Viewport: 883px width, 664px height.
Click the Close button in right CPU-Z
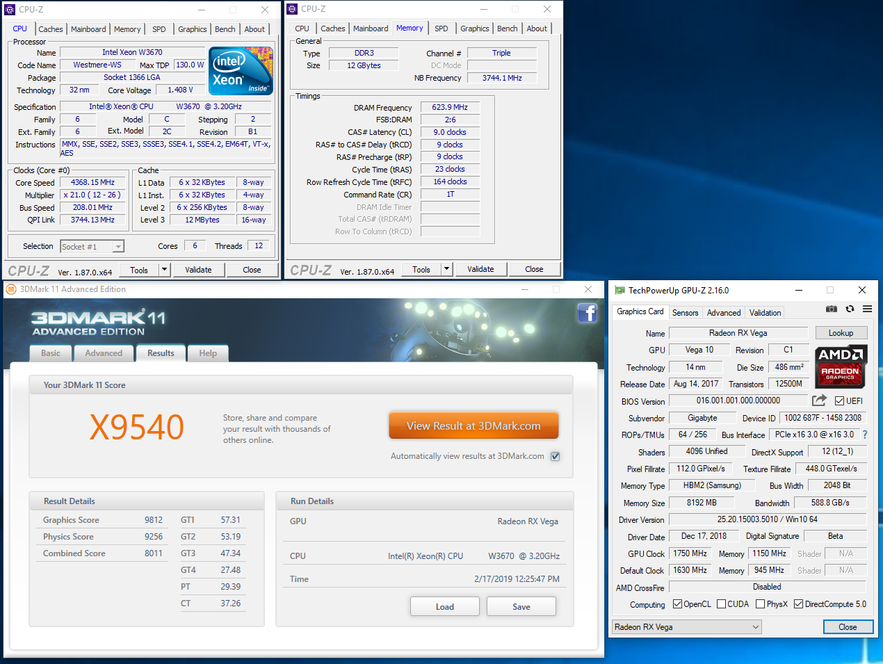(534, 269)
